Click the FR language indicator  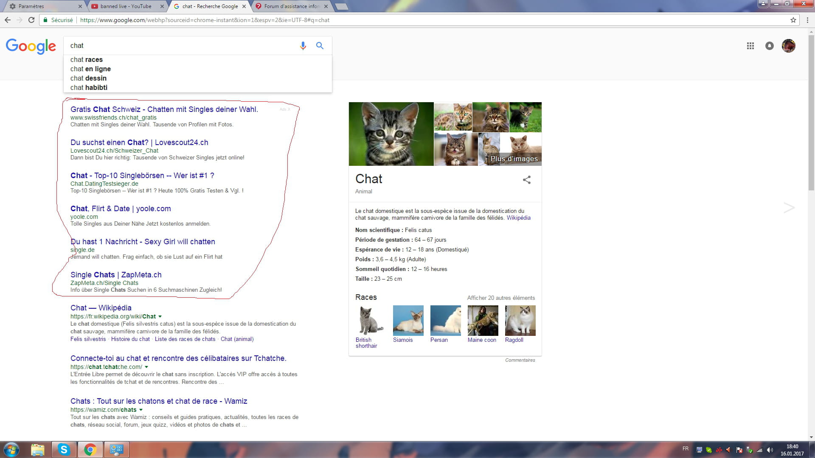(685, 449)
